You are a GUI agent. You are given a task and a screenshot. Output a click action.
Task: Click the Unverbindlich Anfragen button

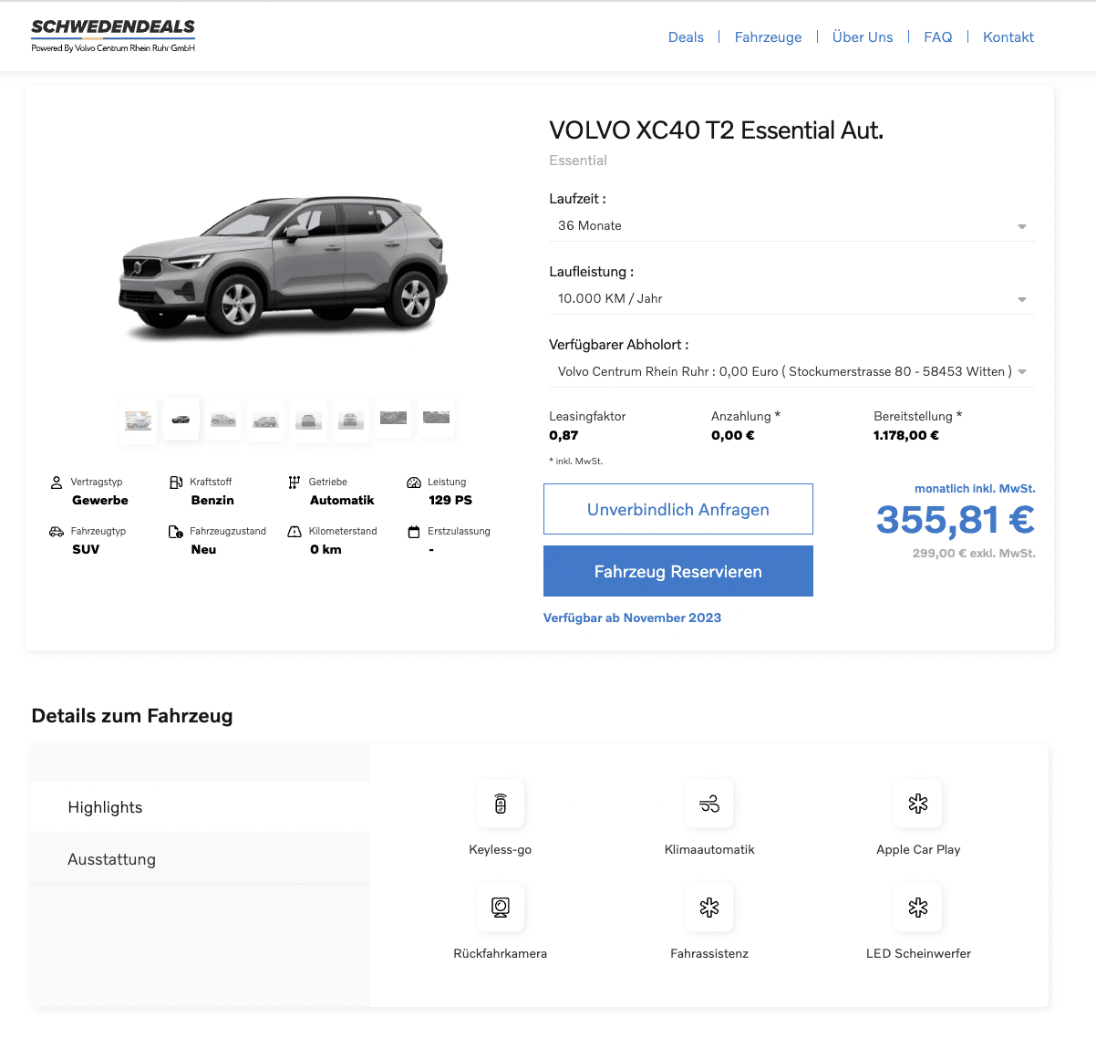[x=678, y=509]
